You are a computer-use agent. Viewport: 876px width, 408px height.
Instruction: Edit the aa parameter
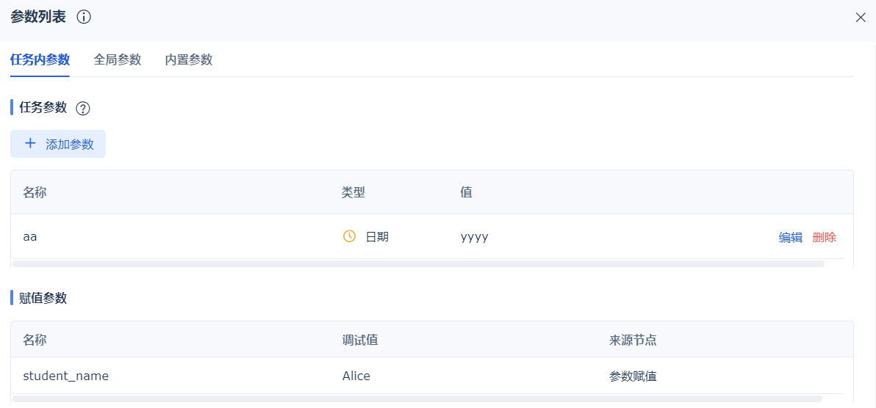[x=790, y=237]
